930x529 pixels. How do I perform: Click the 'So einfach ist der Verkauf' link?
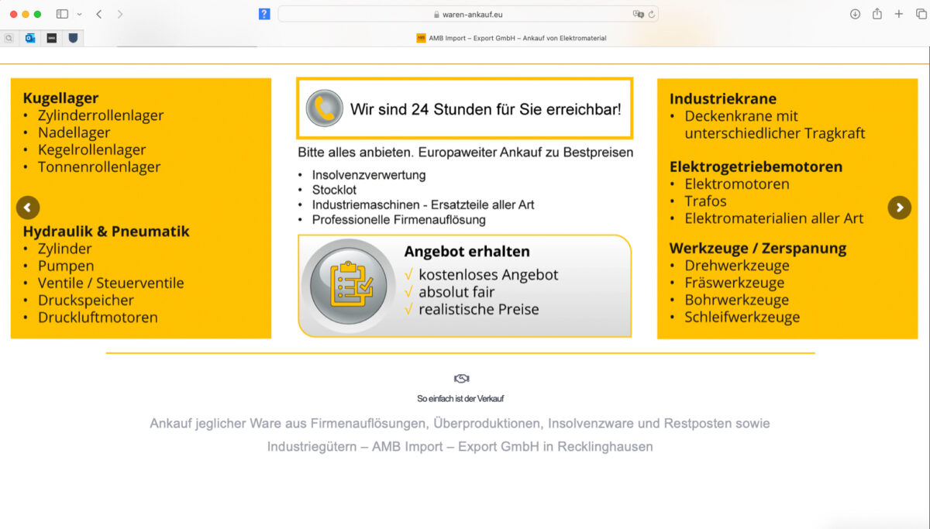463,398
